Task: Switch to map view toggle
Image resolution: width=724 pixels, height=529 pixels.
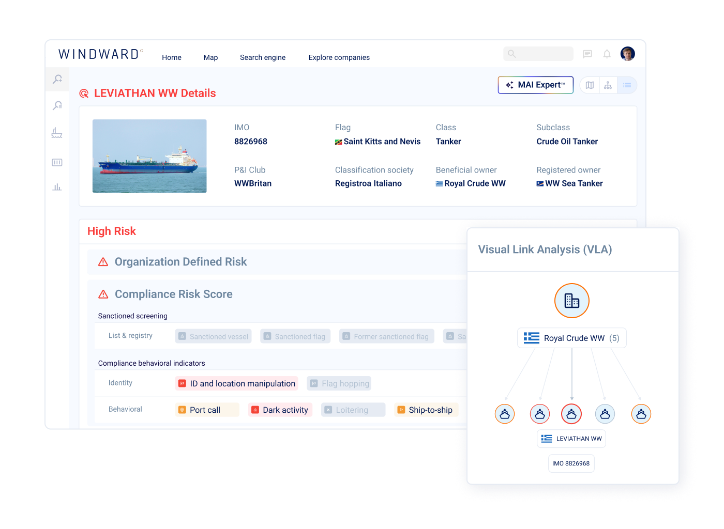Action: pos(590,85)
